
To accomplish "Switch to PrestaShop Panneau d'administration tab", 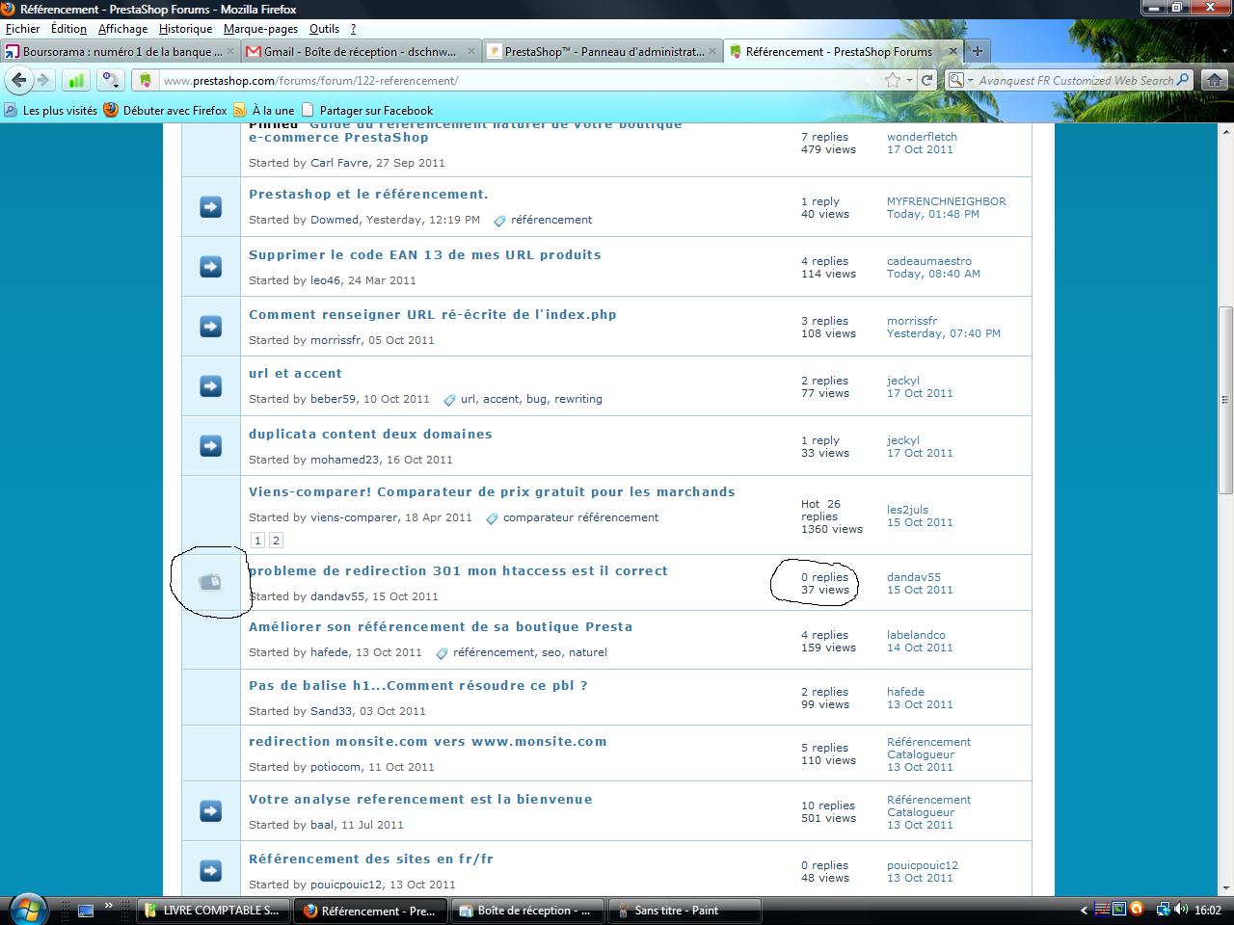I will pyautogui.click(x=603, y=51).
